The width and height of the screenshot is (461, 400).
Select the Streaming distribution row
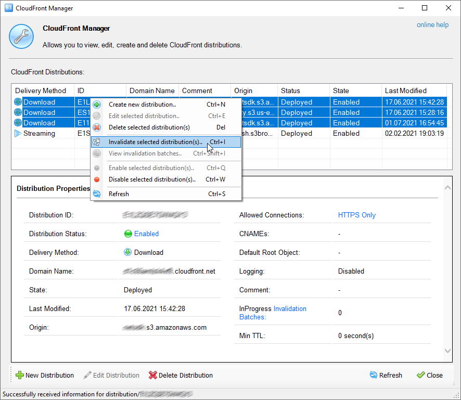[229, 134]
